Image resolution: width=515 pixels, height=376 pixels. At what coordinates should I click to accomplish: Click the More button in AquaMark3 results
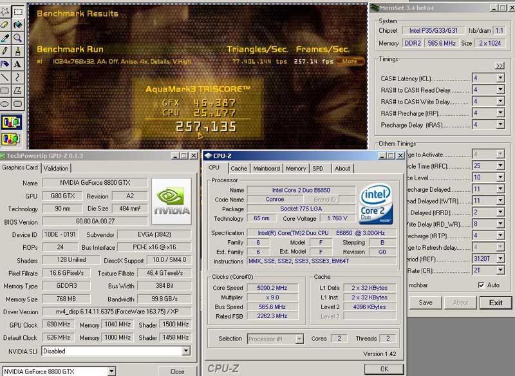[350, 61]
